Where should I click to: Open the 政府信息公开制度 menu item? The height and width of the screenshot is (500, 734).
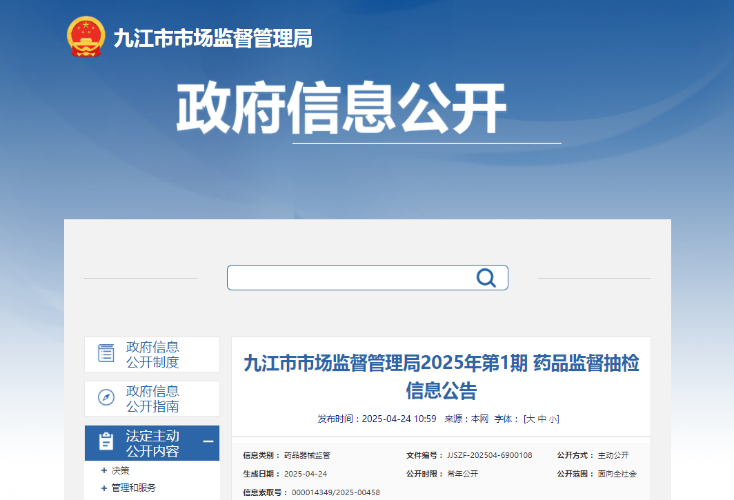pos(152,354)
